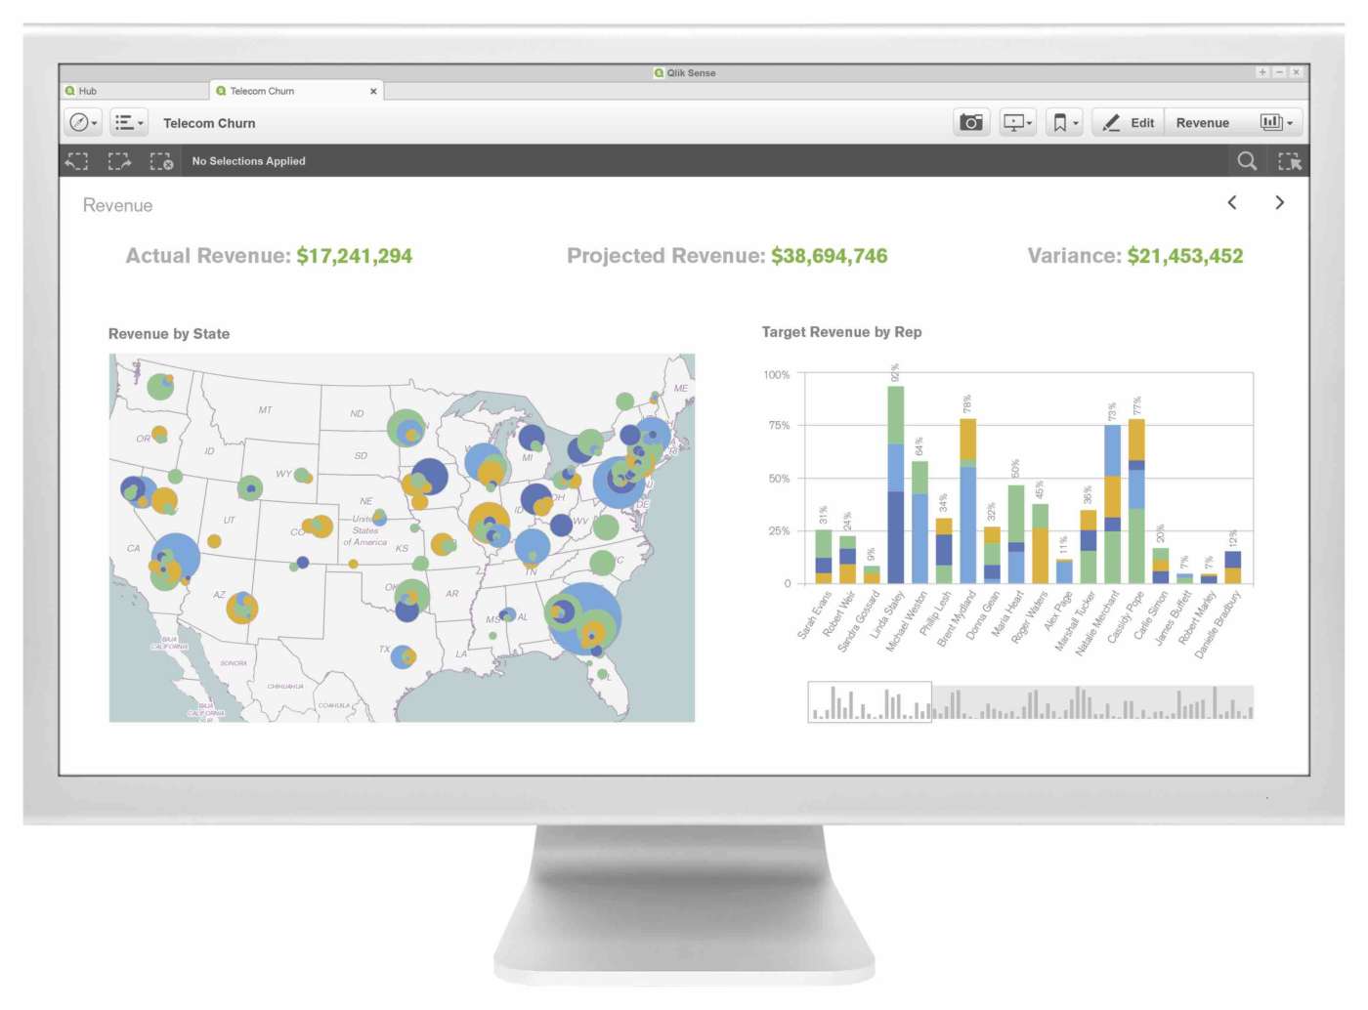
Task: Click the Target Revenue by Rep title
Action: [841, 332]
